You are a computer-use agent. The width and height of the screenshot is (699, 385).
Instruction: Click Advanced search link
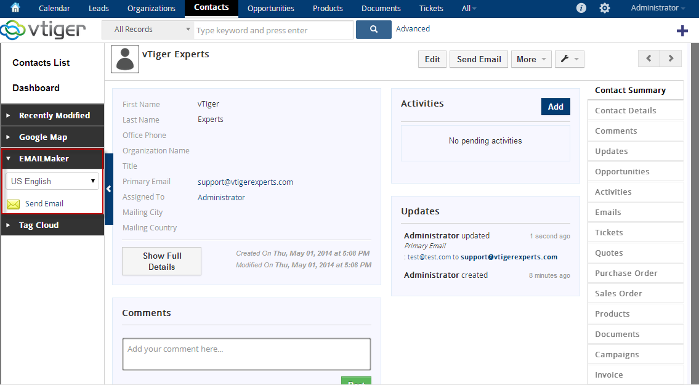click(413, 28)
